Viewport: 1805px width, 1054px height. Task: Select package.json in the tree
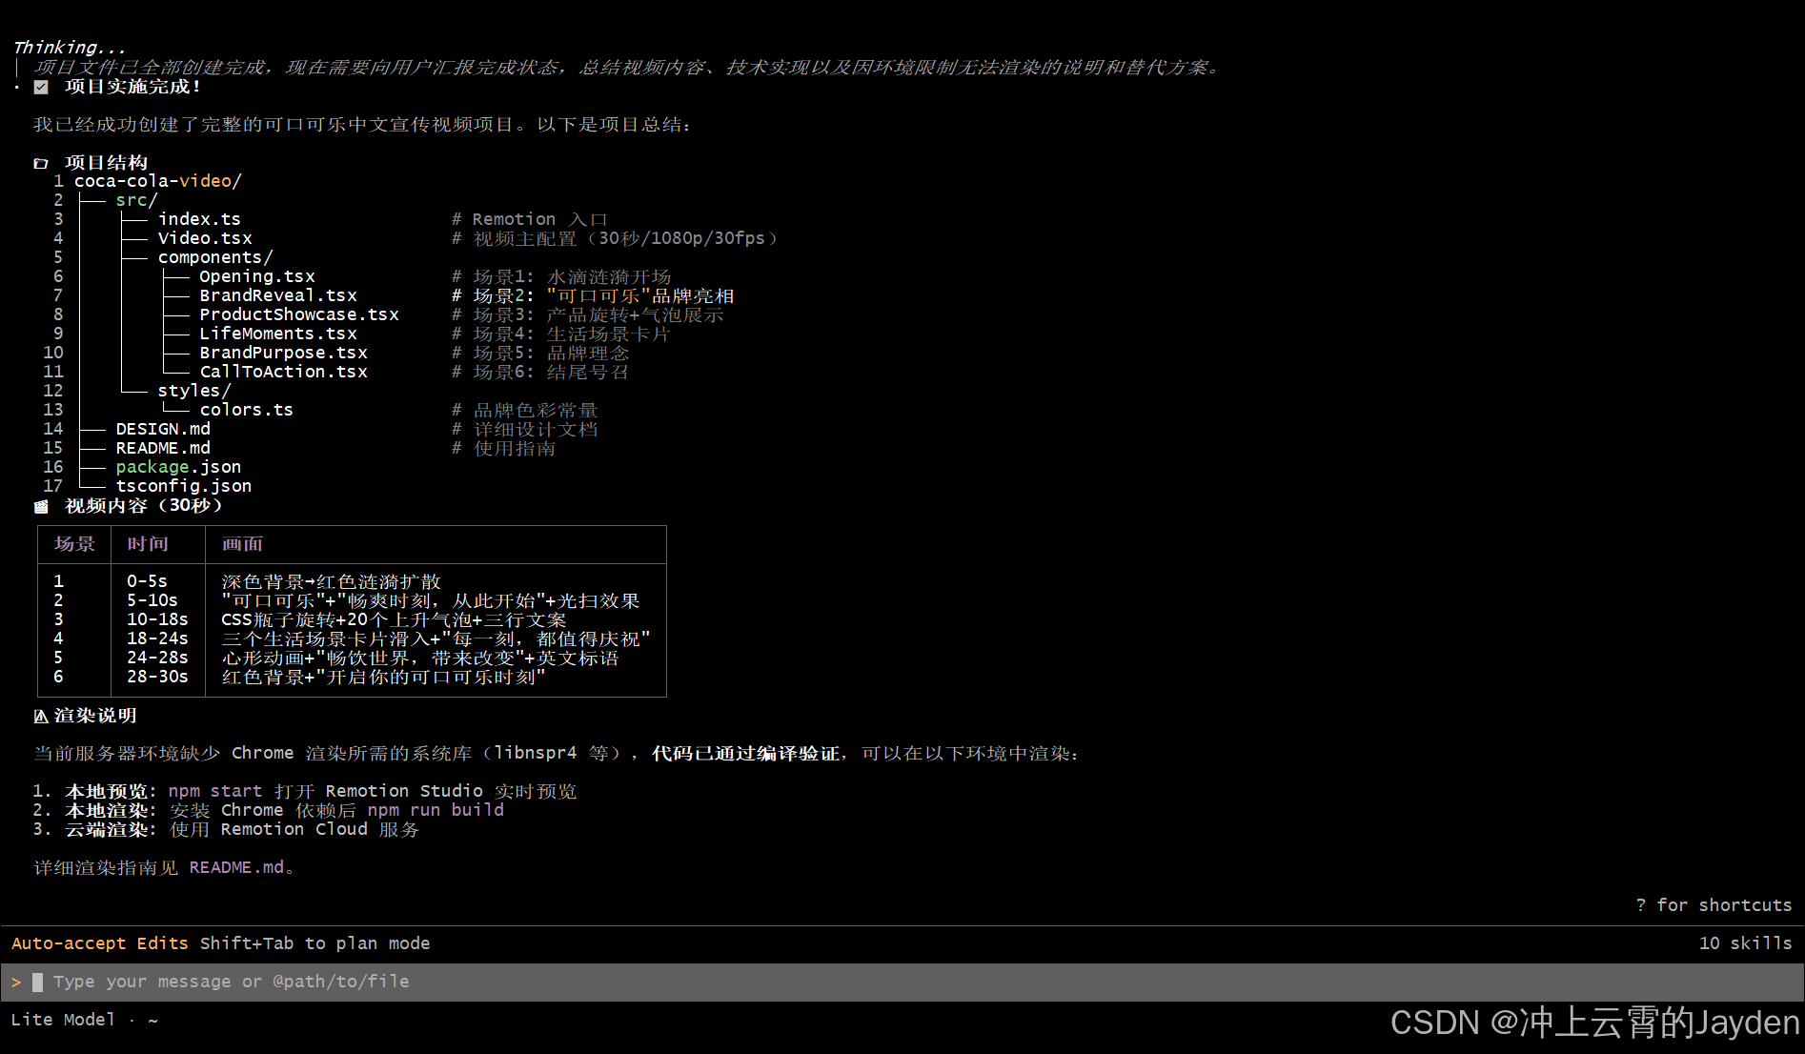click(178, 467)
